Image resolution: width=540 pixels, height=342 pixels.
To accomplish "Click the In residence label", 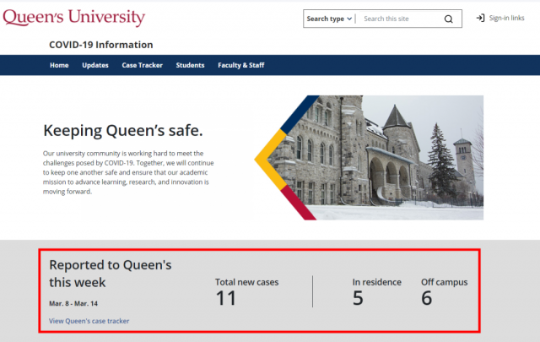I will pos(377,282).
